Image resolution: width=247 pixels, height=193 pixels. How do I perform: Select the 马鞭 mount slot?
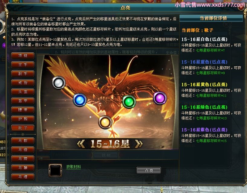[23, 168]
